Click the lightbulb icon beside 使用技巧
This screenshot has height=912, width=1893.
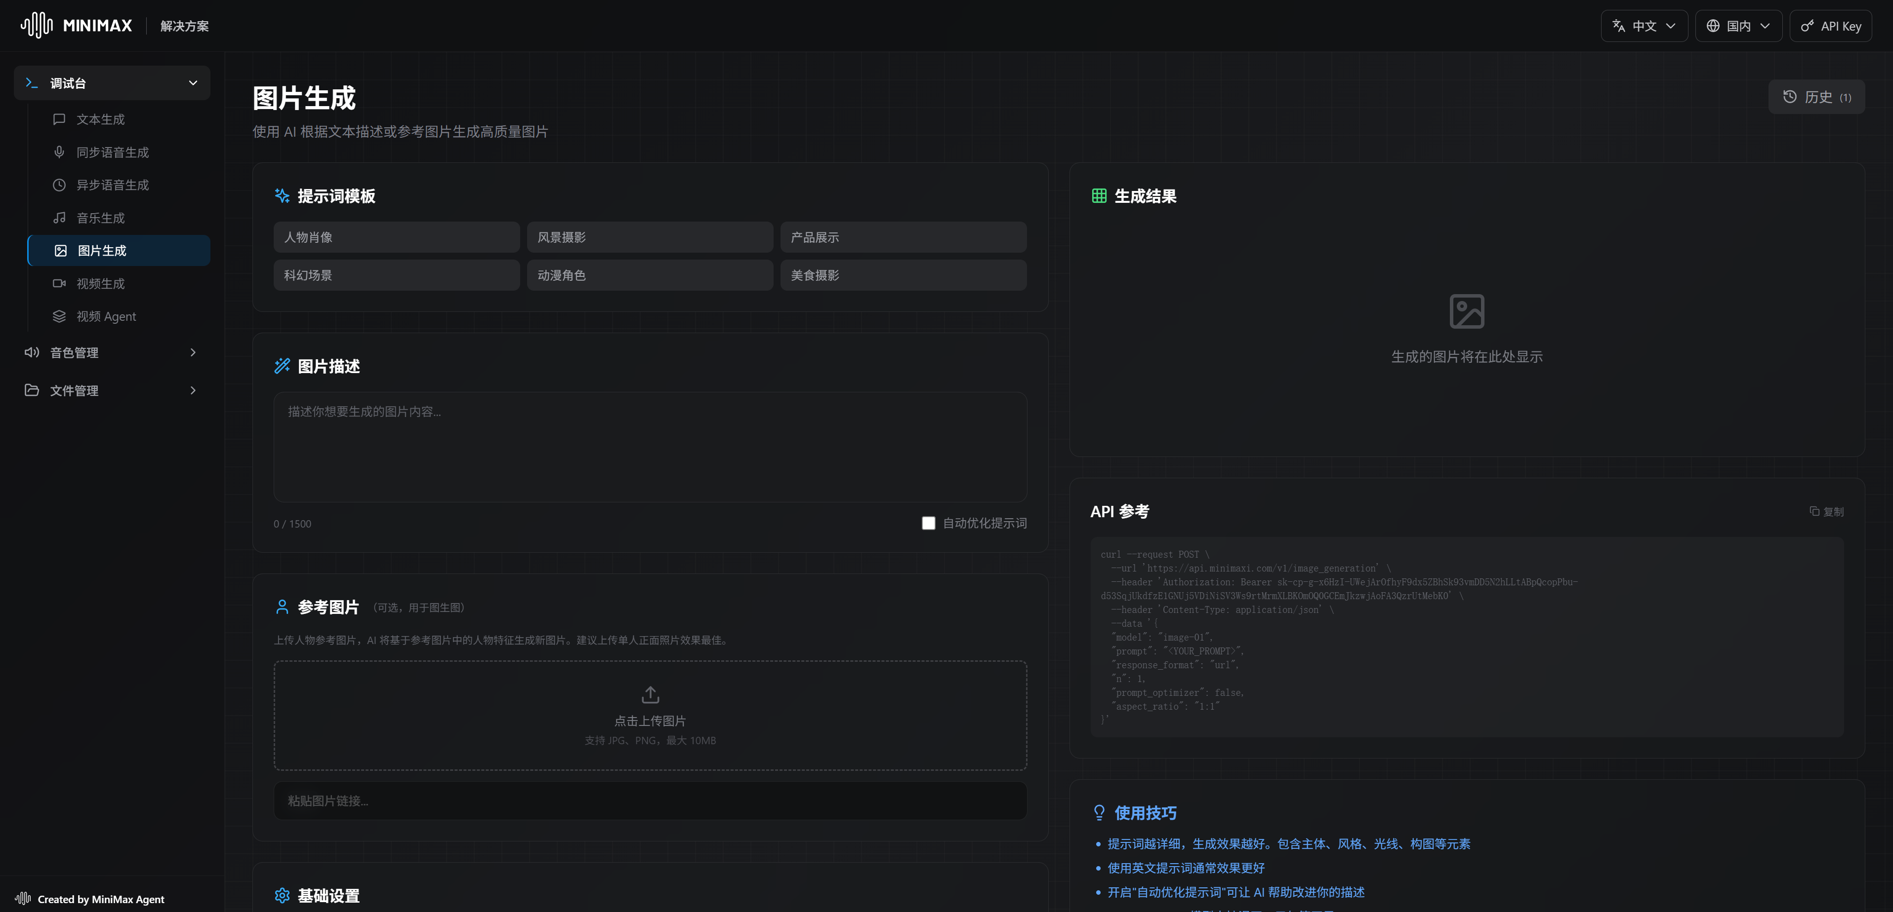[x=1099, y=812]
